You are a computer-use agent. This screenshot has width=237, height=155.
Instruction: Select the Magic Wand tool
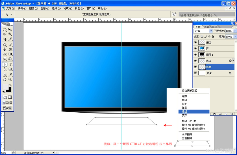coord(10,34)
